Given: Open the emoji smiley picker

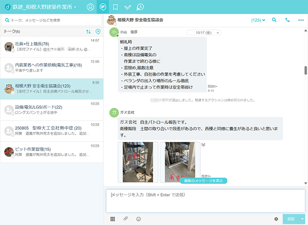Looking at the screenshot, I should [x=139, y=219].
